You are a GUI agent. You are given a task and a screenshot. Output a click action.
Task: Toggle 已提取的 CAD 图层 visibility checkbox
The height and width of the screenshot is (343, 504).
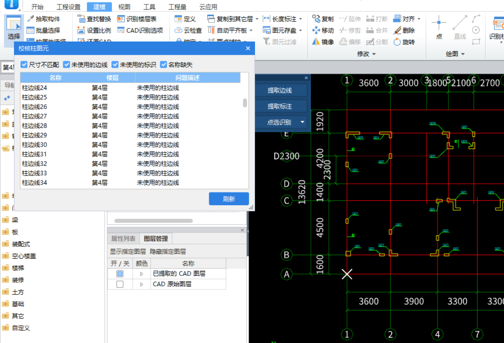click(120, 274)
